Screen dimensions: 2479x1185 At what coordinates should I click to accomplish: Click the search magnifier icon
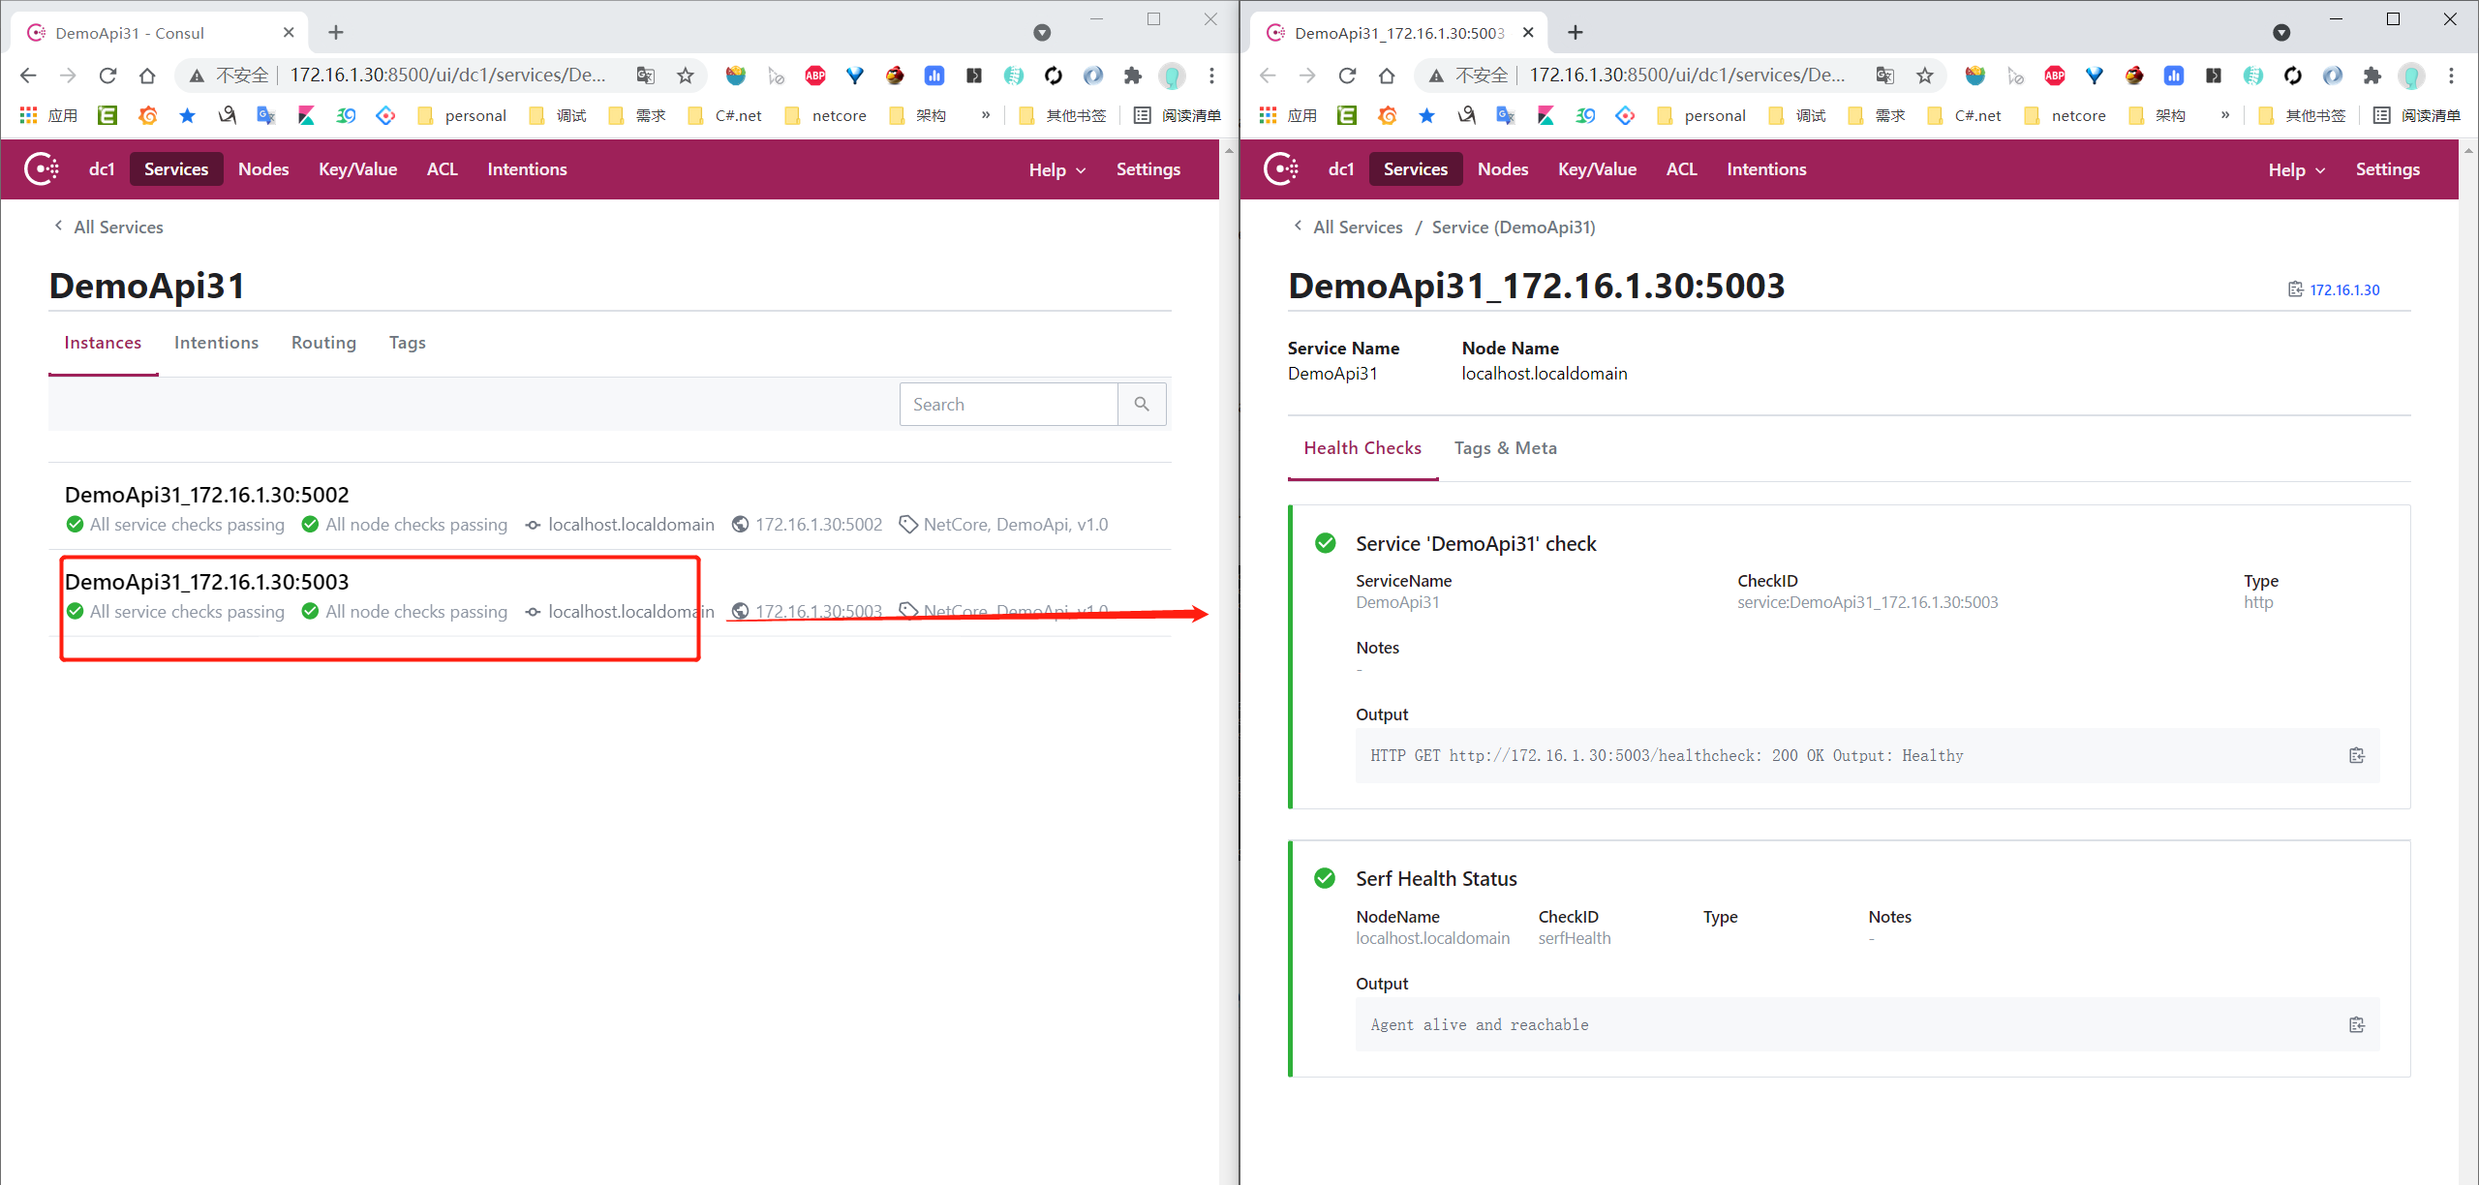[1143, 405]
